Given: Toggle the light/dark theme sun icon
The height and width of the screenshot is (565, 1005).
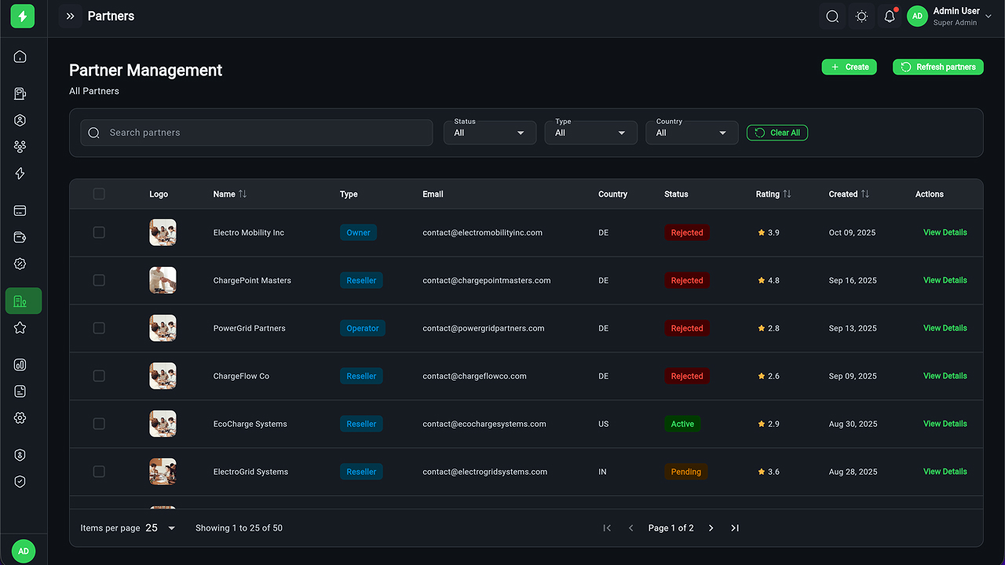Looking at the screenshot, I should [861, 16].
